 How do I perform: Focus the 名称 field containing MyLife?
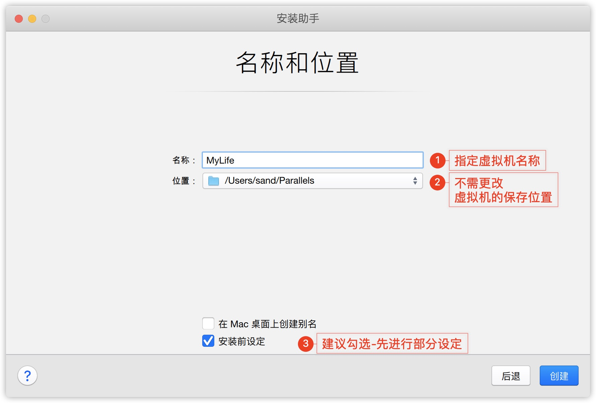pyautogui.click(x=312, y=160)
